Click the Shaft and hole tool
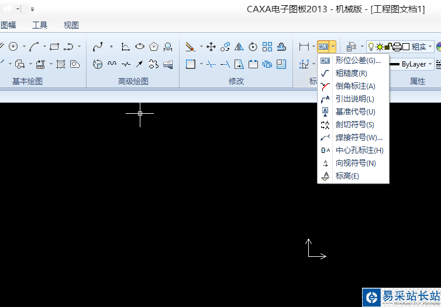The image size is (441, 307). pyautogui.click(x=168, y=64)
